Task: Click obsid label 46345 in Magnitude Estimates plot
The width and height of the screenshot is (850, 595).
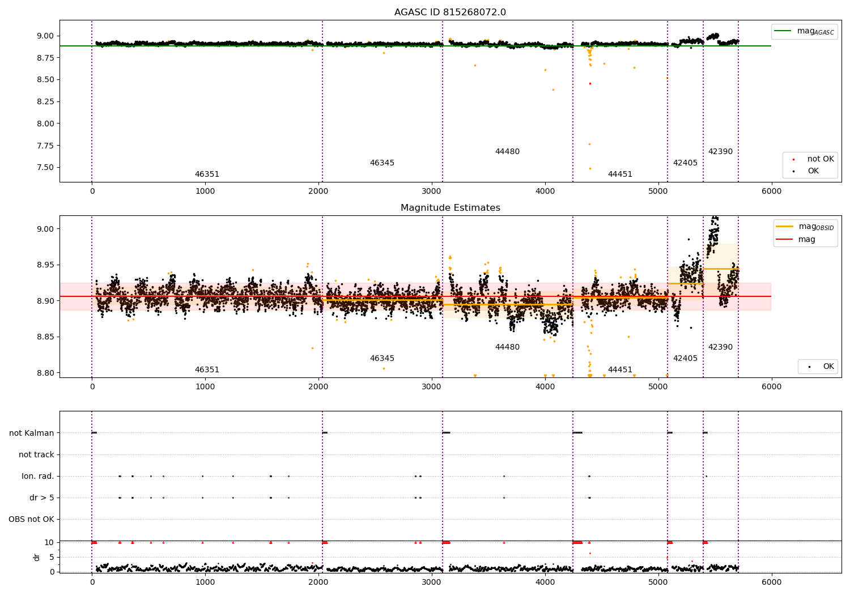Action: point(382,359)
